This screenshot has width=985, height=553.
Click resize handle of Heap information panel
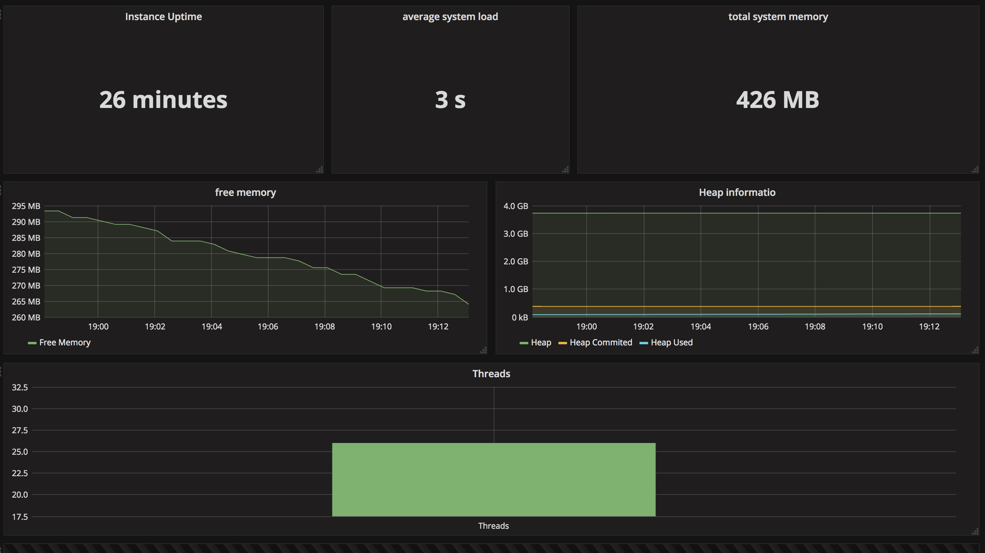(975, 350)
